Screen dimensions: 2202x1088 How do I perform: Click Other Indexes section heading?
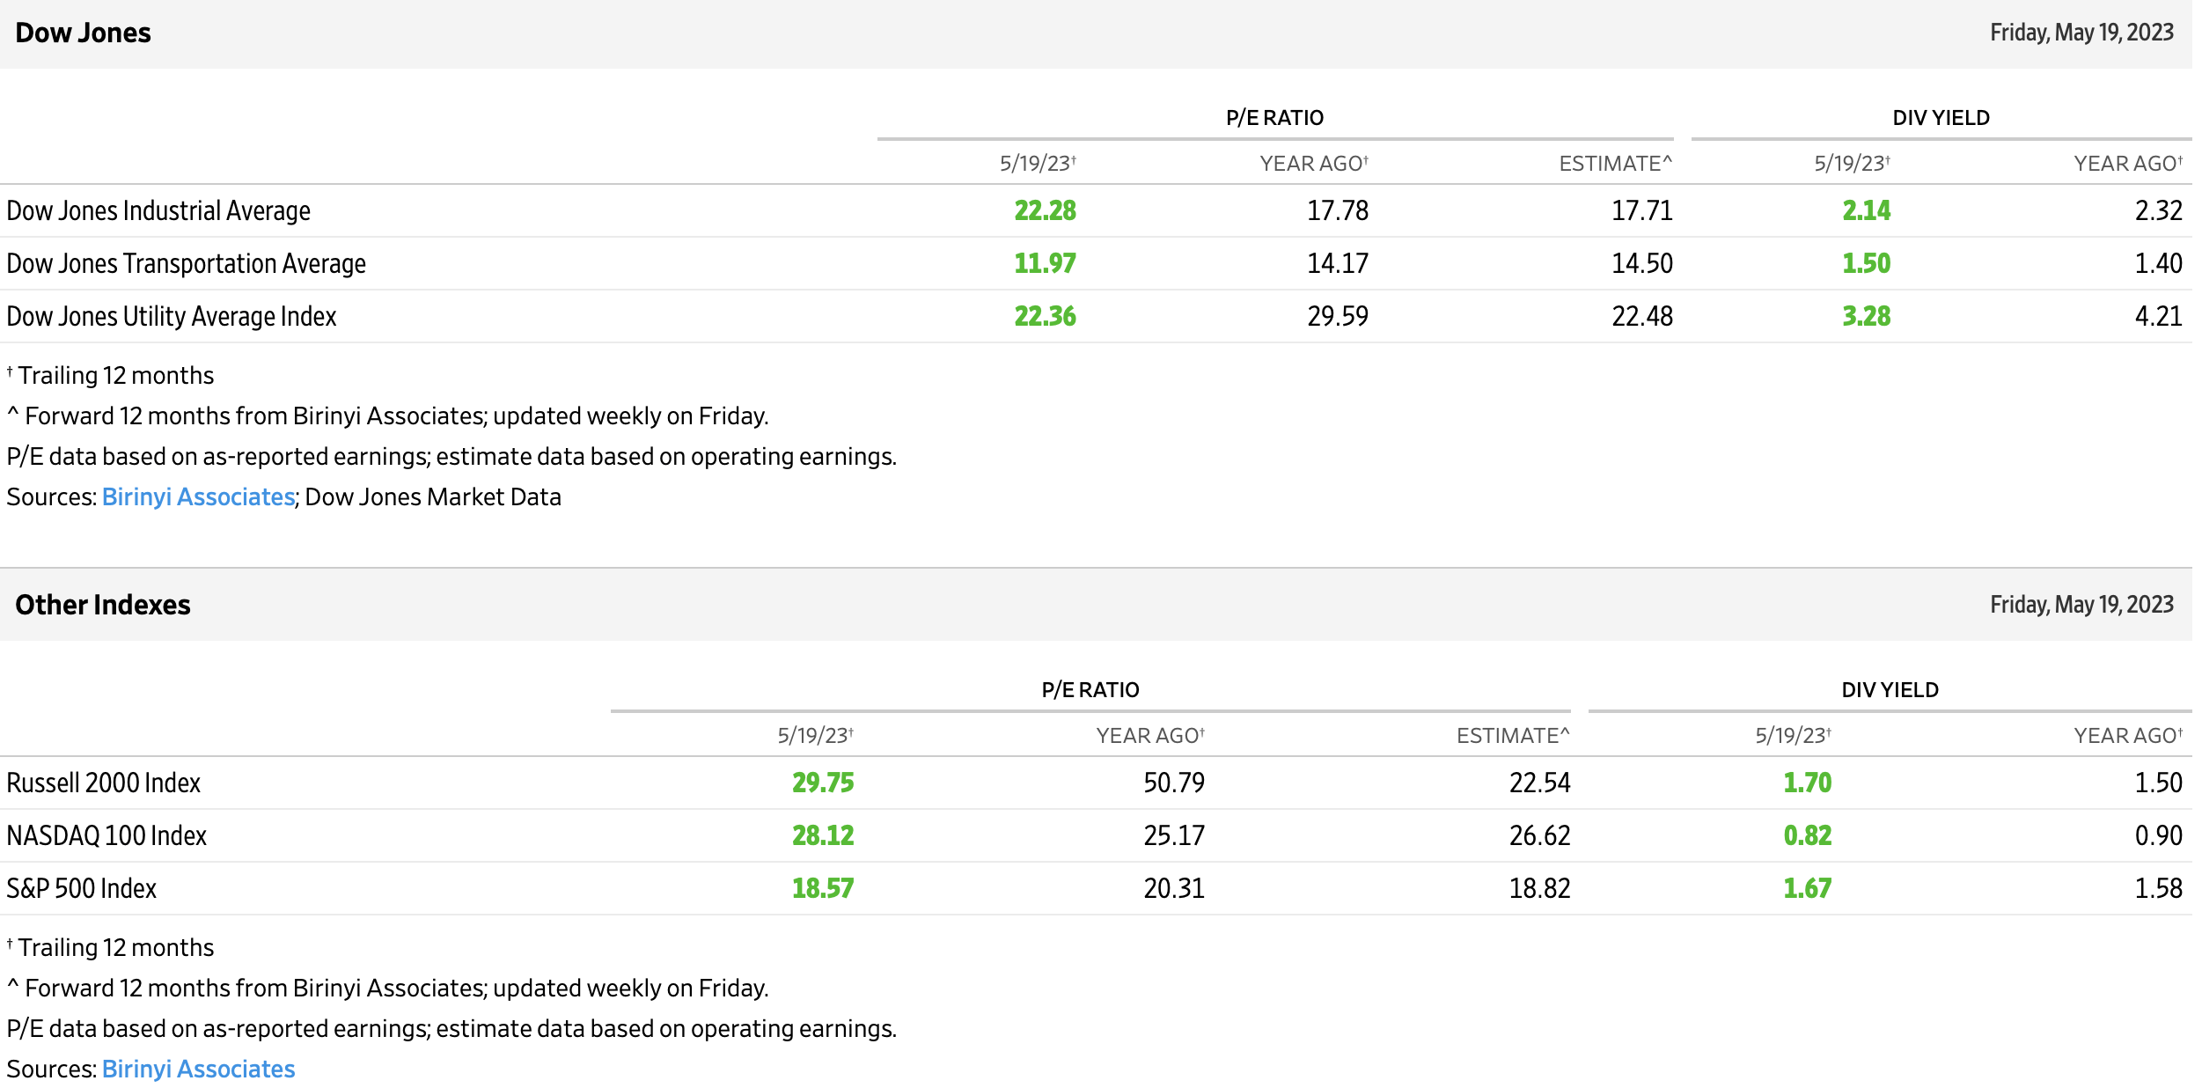pos(103,605)
